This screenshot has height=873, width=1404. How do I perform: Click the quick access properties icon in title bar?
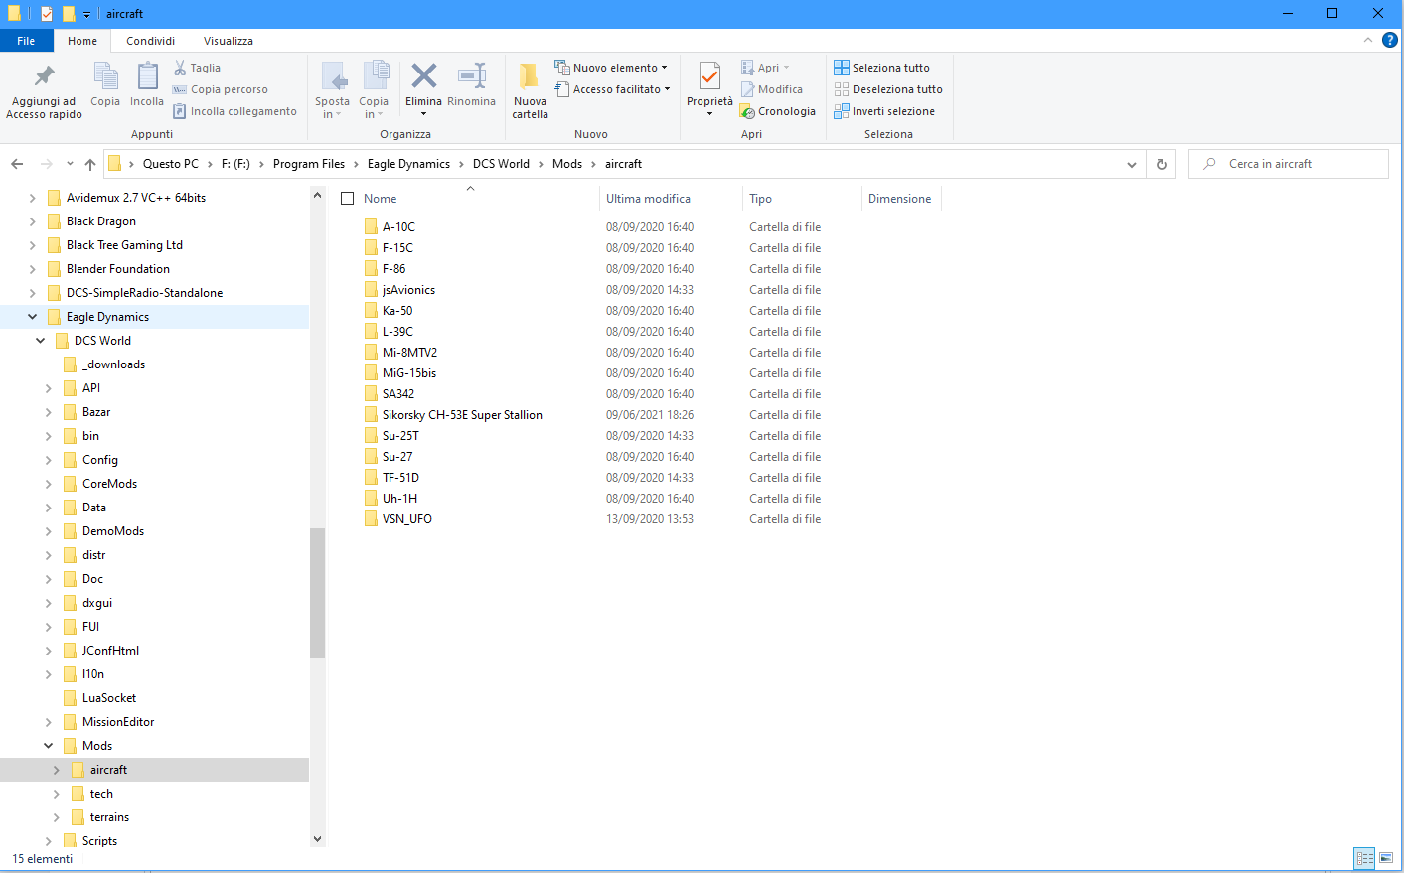coord(47,14)
